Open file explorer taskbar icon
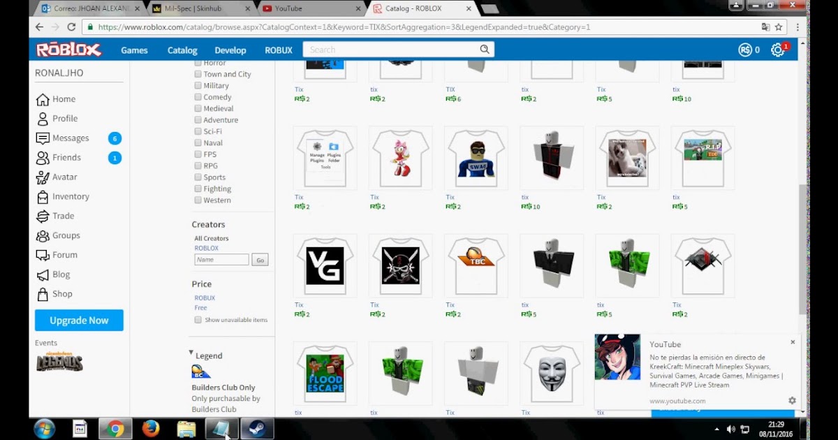The height and width of the screenshot is (440, 838). [x=186, y=428]
